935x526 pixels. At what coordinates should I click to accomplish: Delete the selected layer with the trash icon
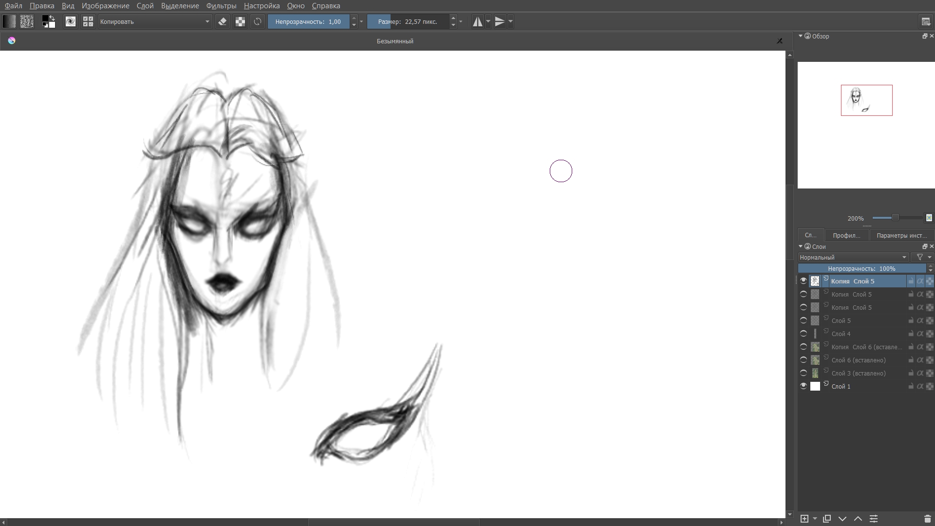[927, 519]
